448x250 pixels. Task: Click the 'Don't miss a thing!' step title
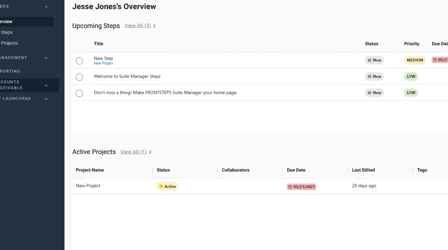tap(165, 93)
